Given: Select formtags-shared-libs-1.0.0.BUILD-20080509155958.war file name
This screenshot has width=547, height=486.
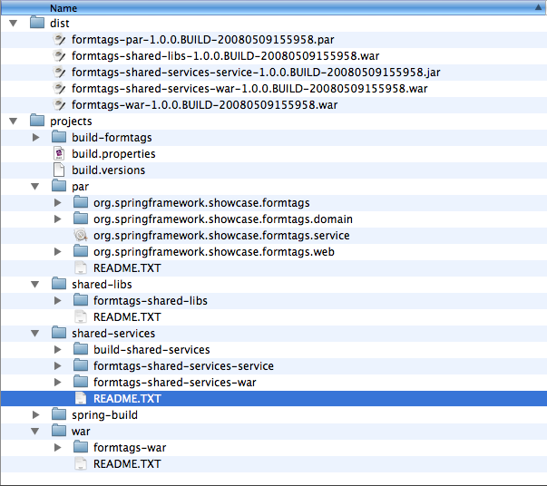Looking at the screenshot, I should [x=225, y=56].
